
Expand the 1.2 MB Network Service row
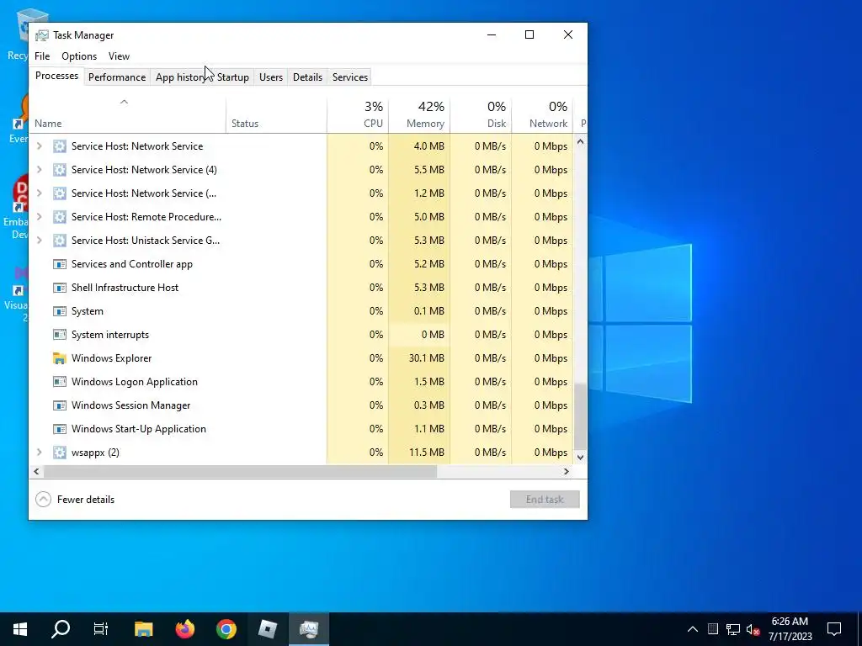(39, 193)
